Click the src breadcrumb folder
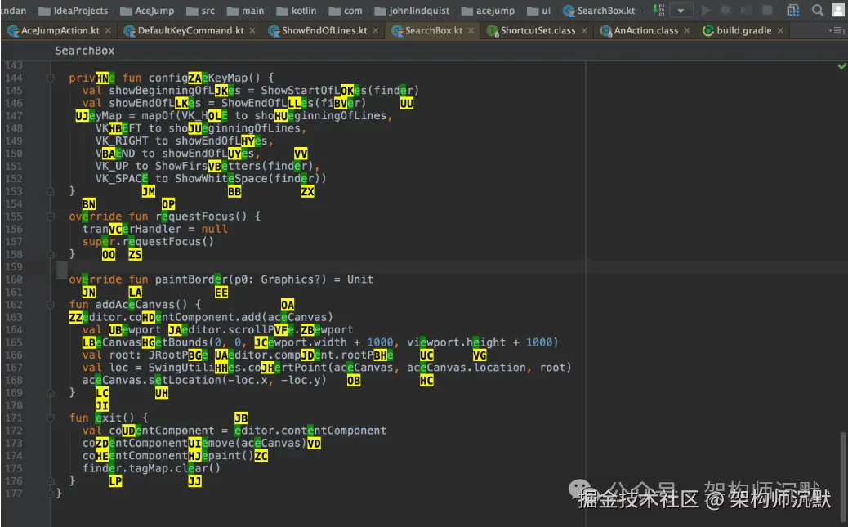The image size is (848, 527). tap(201, 11)
